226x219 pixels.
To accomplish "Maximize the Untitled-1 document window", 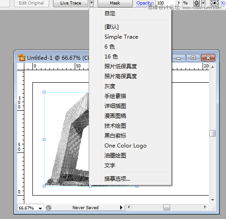I will [193, 58].
